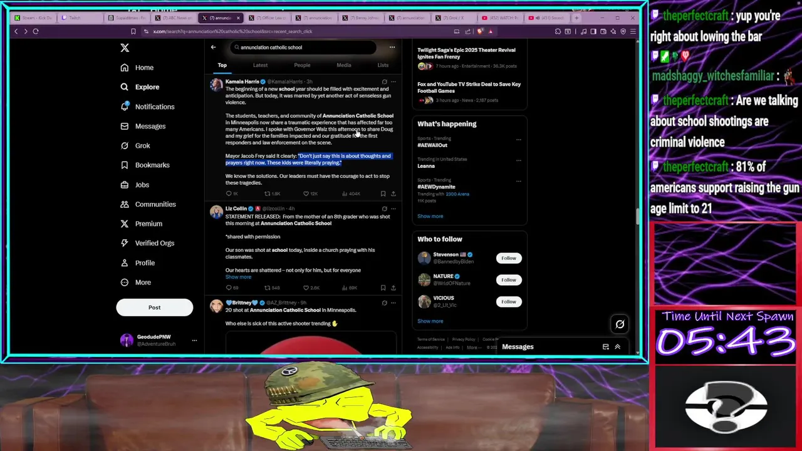The width and height of the screenshot is (802, 451).
Task: Click Grok explain icon on Brittney post
Action: (384, 303)
